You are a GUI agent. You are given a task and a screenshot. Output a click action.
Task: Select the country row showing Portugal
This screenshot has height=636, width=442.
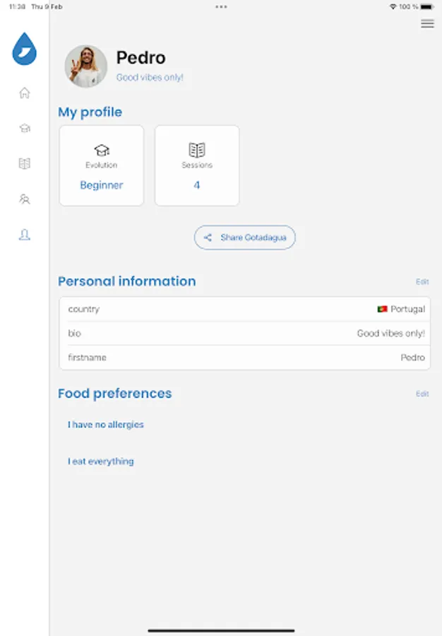pos(244,310)
